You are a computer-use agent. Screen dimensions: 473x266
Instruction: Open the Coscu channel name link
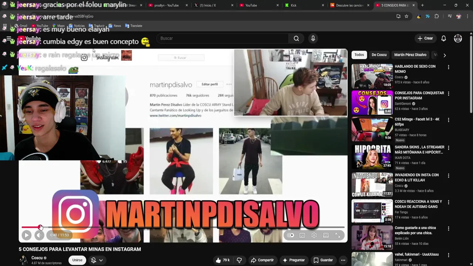(x=37, y=258)
